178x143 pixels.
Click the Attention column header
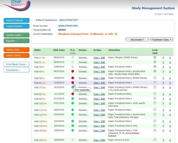pos(114,50)
